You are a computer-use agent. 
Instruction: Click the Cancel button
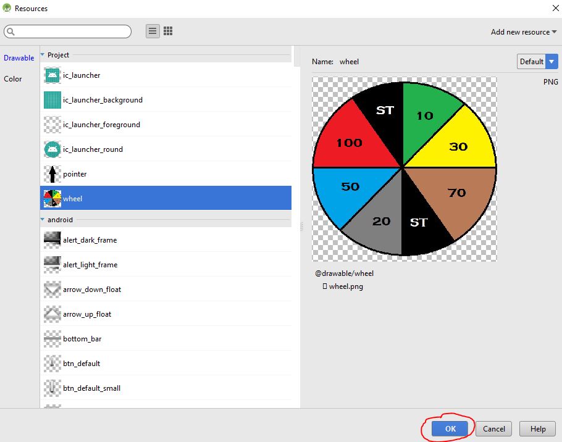(x=493, y=429)
